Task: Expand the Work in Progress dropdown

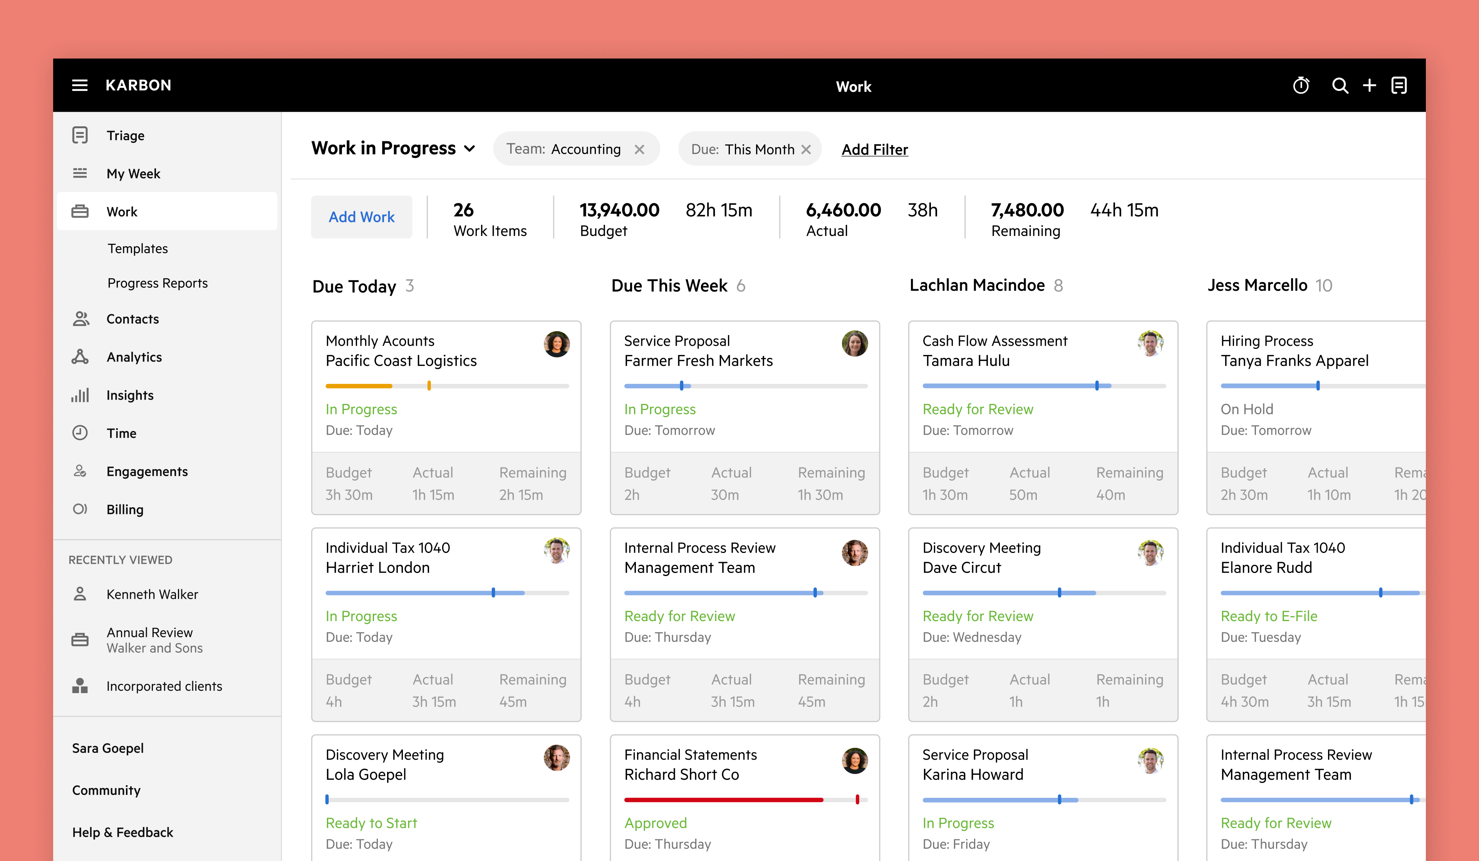Action: pyautogui.click(x=470, y=149)
